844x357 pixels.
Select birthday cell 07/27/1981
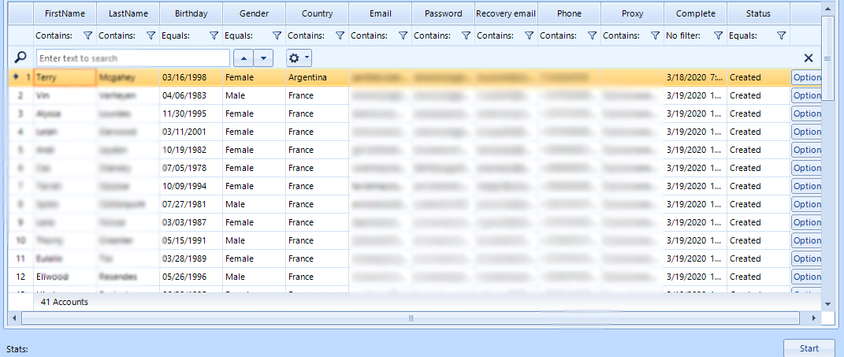click(x=191, y=204)
